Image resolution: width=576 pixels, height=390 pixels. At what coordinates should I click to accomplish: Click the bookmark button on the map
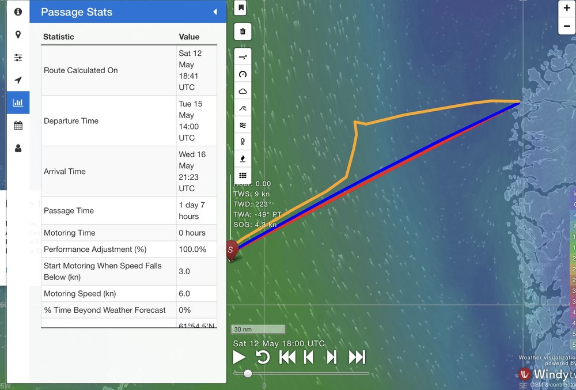tap(241, 7)
